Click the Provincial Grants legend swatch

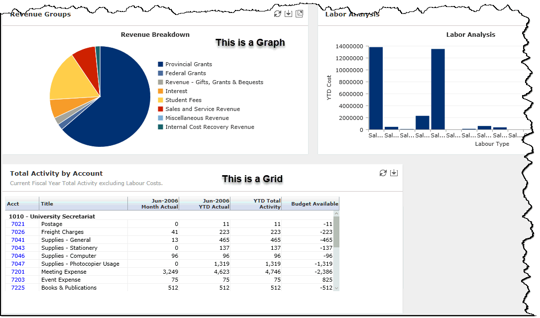click(161, 64)
